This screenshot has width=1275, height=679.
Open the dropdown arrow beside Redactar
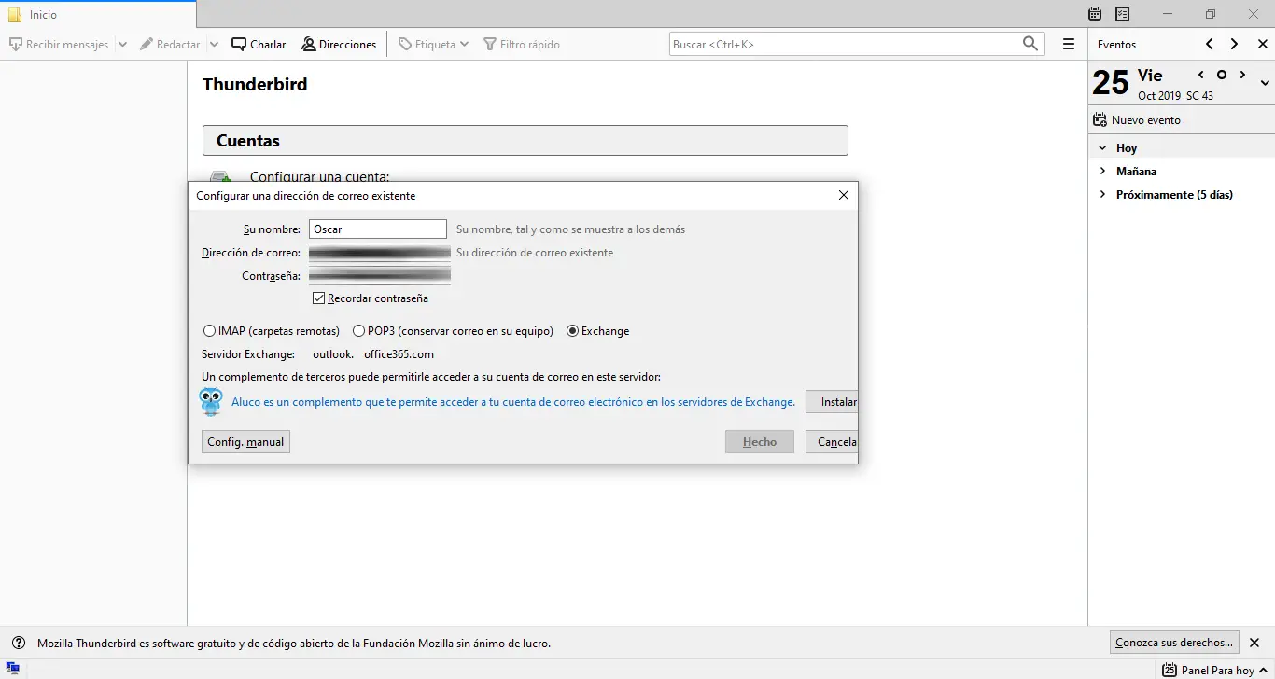tap(214, 44)
